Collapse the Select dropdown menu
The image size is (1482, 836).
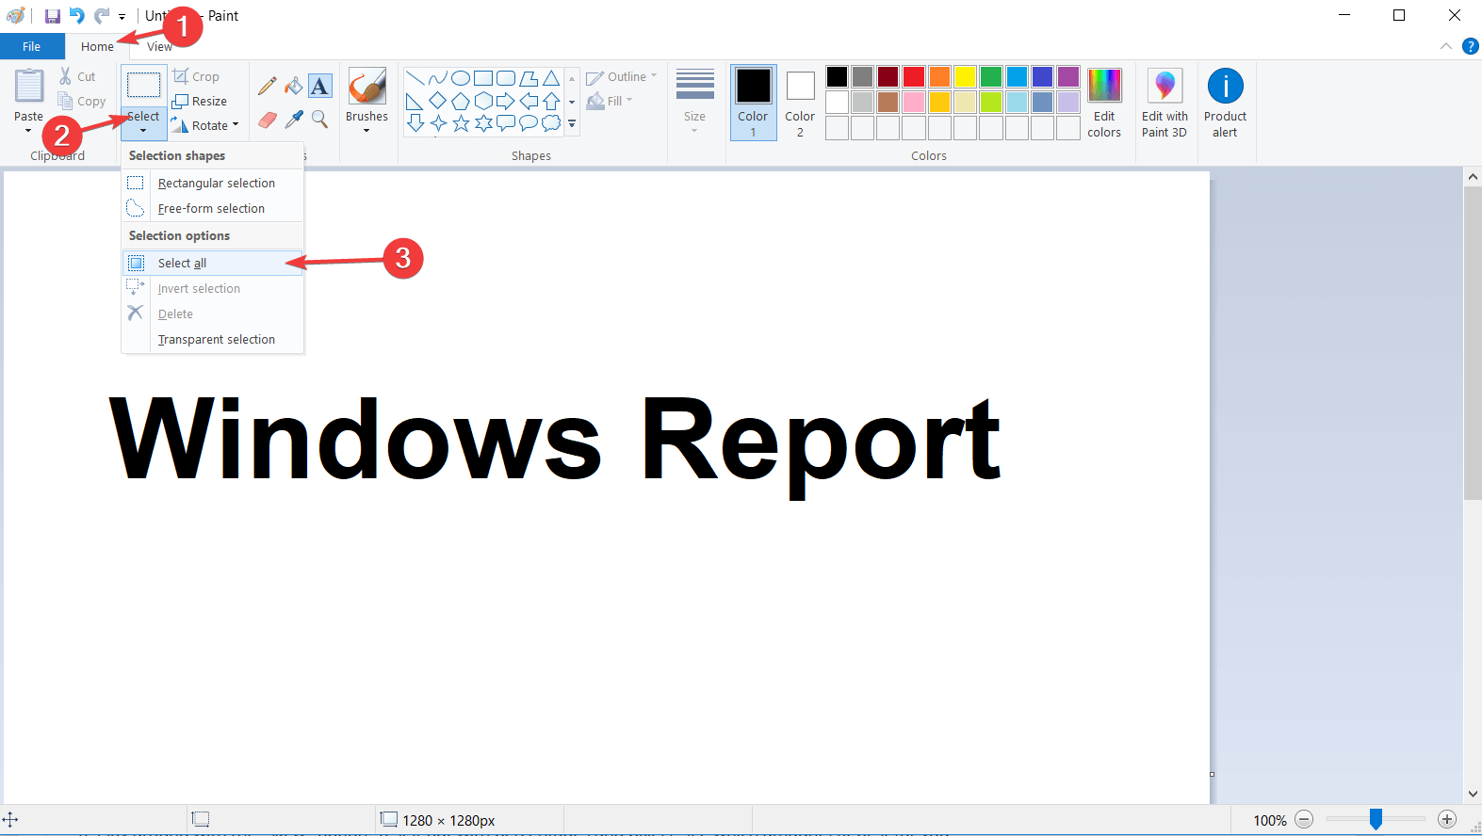coord(143,123)
